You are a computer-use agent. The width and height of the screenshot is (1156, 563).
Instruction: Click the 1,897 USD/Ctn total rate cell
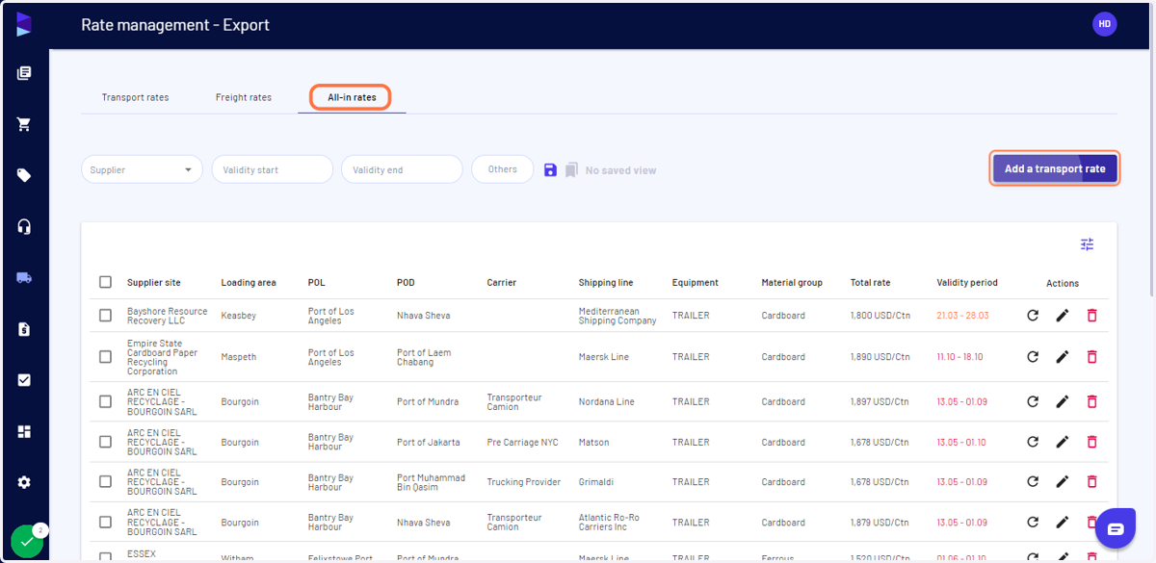click(880, 402)
